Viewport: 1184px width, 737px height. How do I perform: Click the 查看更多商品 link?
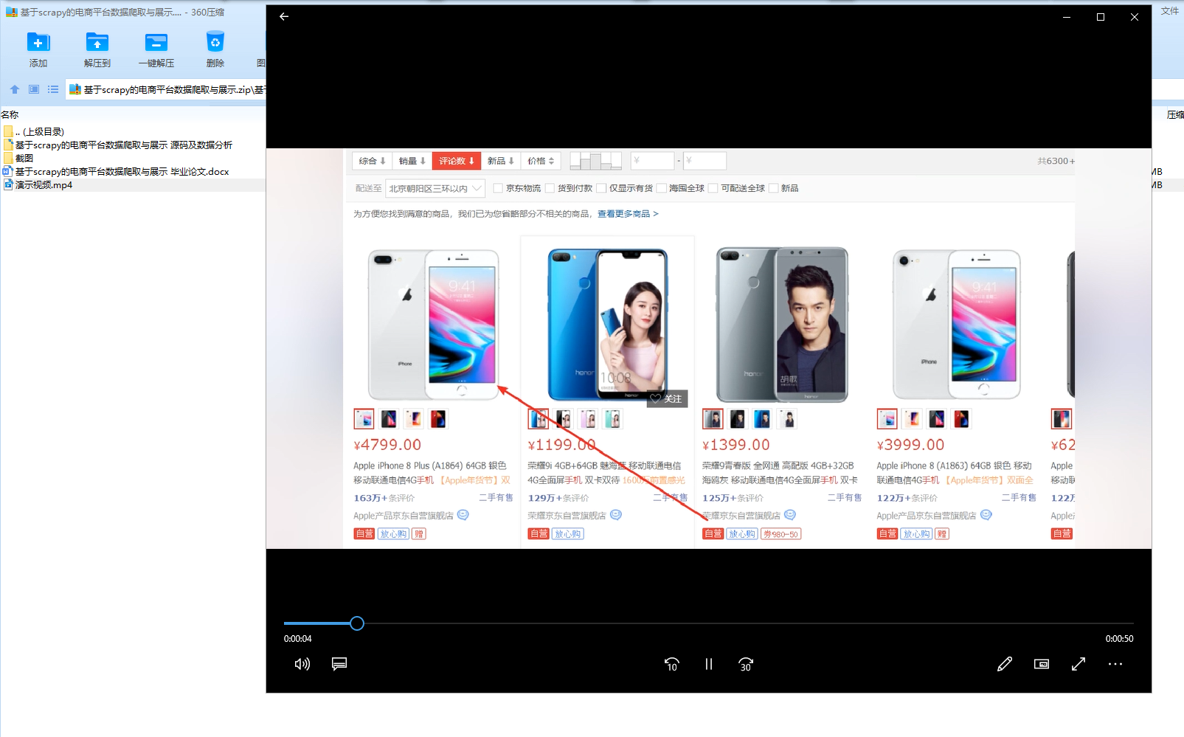click(x=628, y=214)
